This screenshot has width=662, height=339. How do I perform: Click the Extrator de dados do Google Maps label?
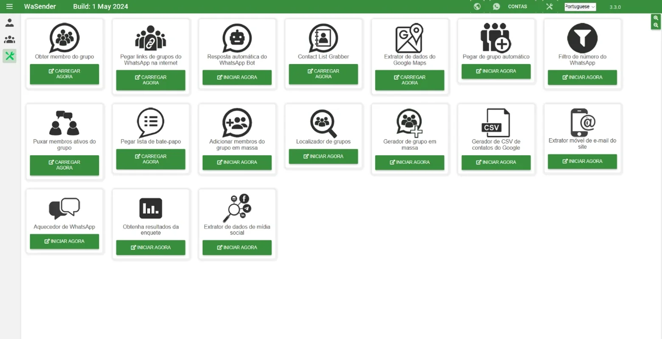410,60
